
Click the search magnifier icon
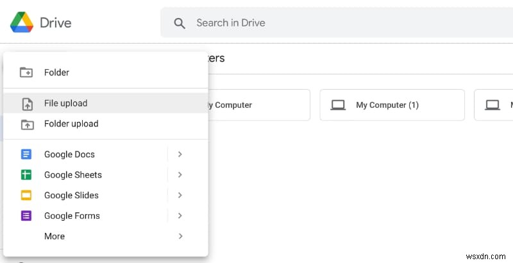pyautogui.click(x=180, y=23)
